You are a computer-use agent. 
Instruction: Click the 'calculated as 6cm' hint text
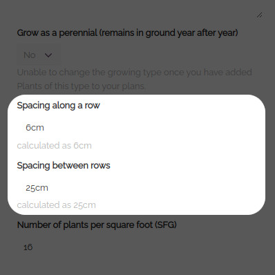click(x=55, y=146)
